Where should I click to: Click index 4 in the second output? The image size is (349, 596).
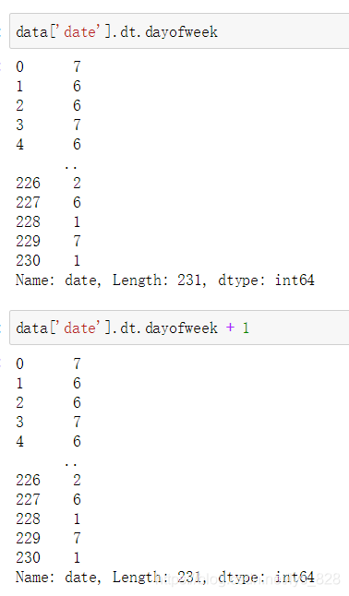[x=19, y=442]
